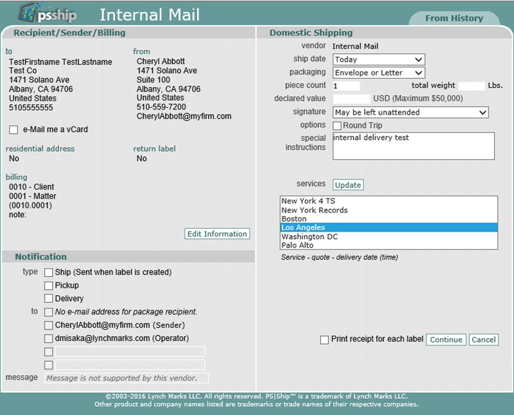The width and height of the screenshot is (514, 415).
Task: Open the From History tab
Action: 454,18
